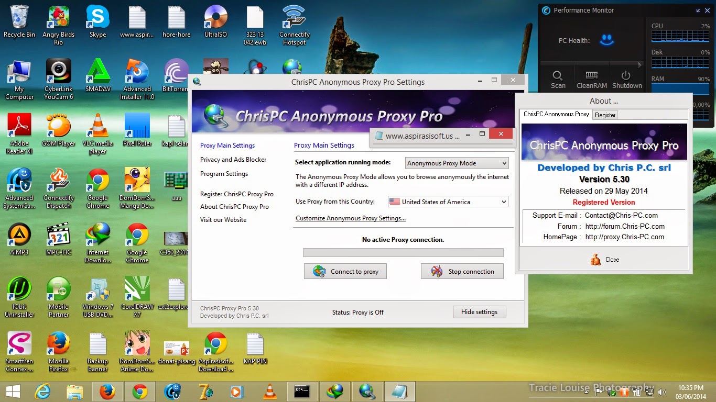Open Angry Birds Rio shortcut
This screenshot has height=402, width=716.
(58, 26)
